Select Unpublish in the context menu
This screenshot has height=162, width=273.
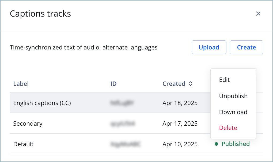point(233,96)
